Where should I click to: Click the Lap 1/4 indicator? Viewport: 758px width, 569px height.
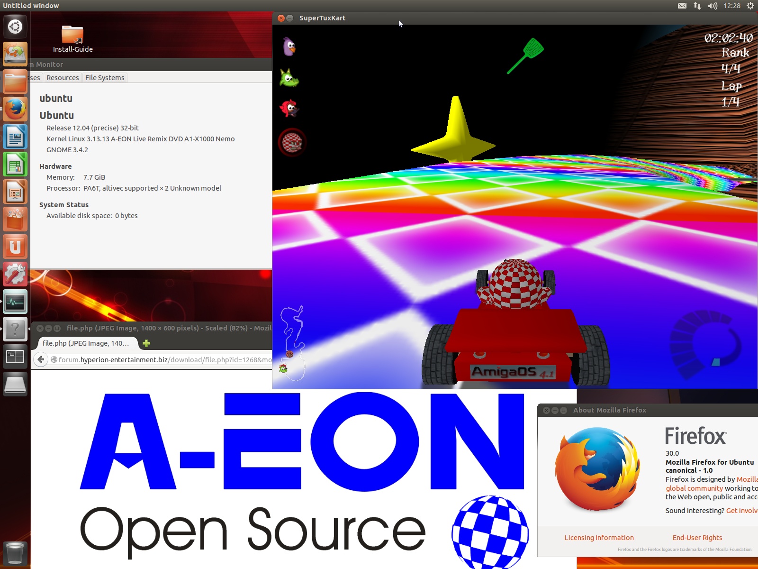pyautogui.click(x=731, y=94)
